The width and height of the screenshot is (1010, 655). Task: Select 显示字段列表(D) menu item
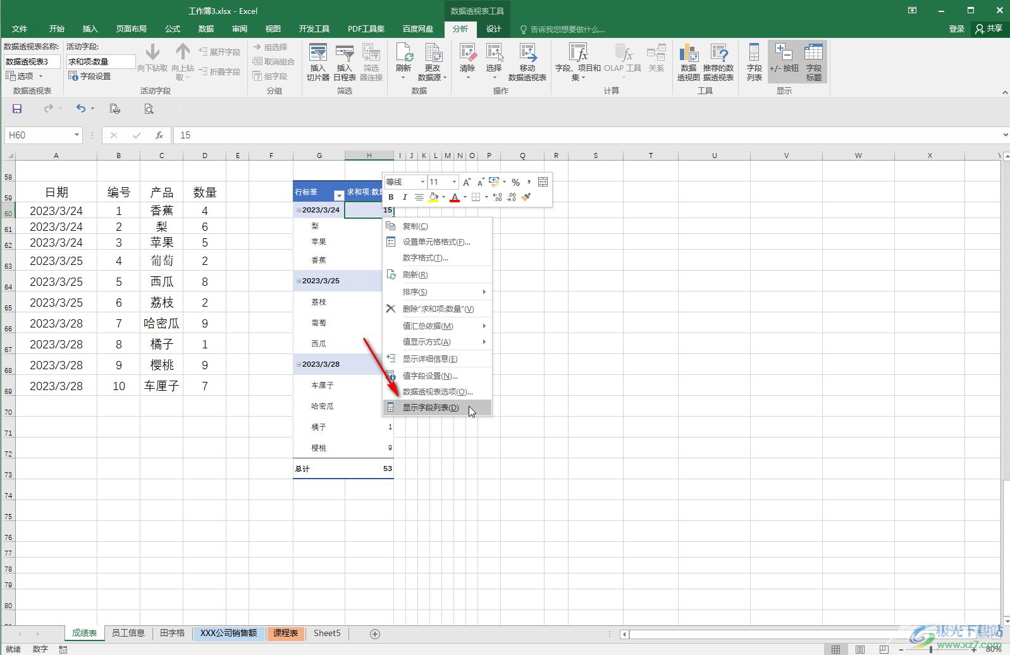point(437,408)
